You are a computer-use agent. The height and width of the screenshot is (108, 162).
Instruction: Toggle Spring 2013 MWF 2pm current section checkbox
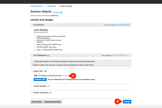click(35, 41)
